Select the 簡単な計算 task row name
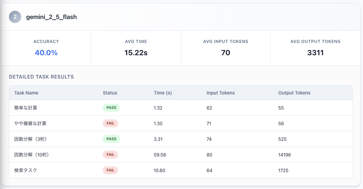363x189 pixels. point(26,108)
